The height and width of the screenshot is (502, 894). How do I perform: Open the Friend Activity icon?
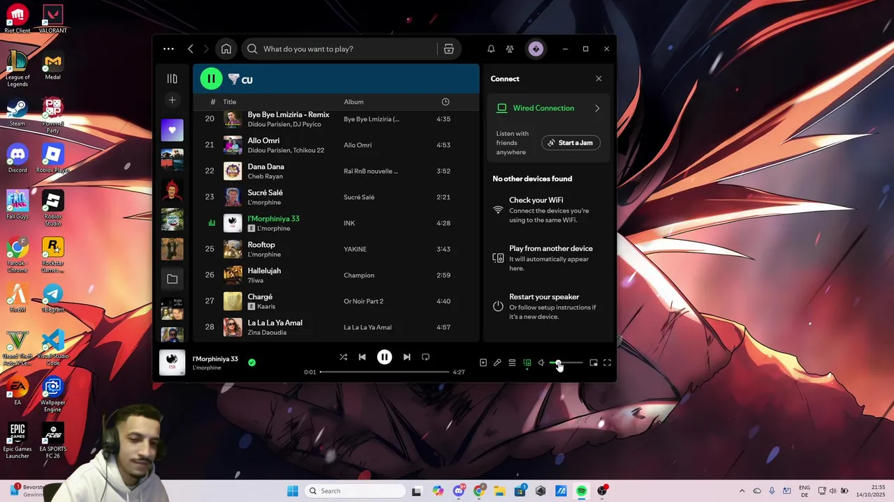pyautogui.click(x=510, y=49)
